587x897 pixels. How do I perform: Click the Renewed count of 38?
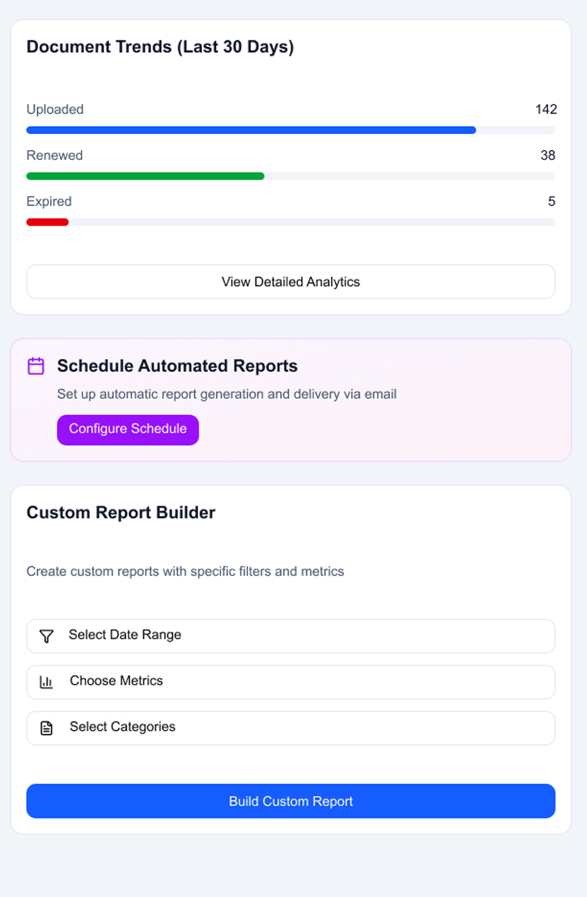click(x=547, y=155)
